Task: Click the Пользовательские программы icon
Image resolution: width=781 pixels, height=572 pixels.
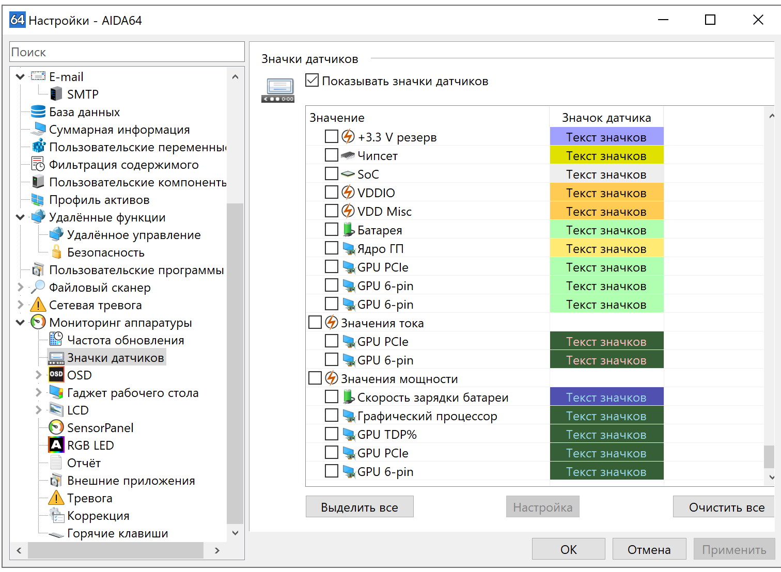Action: point(38,269)
